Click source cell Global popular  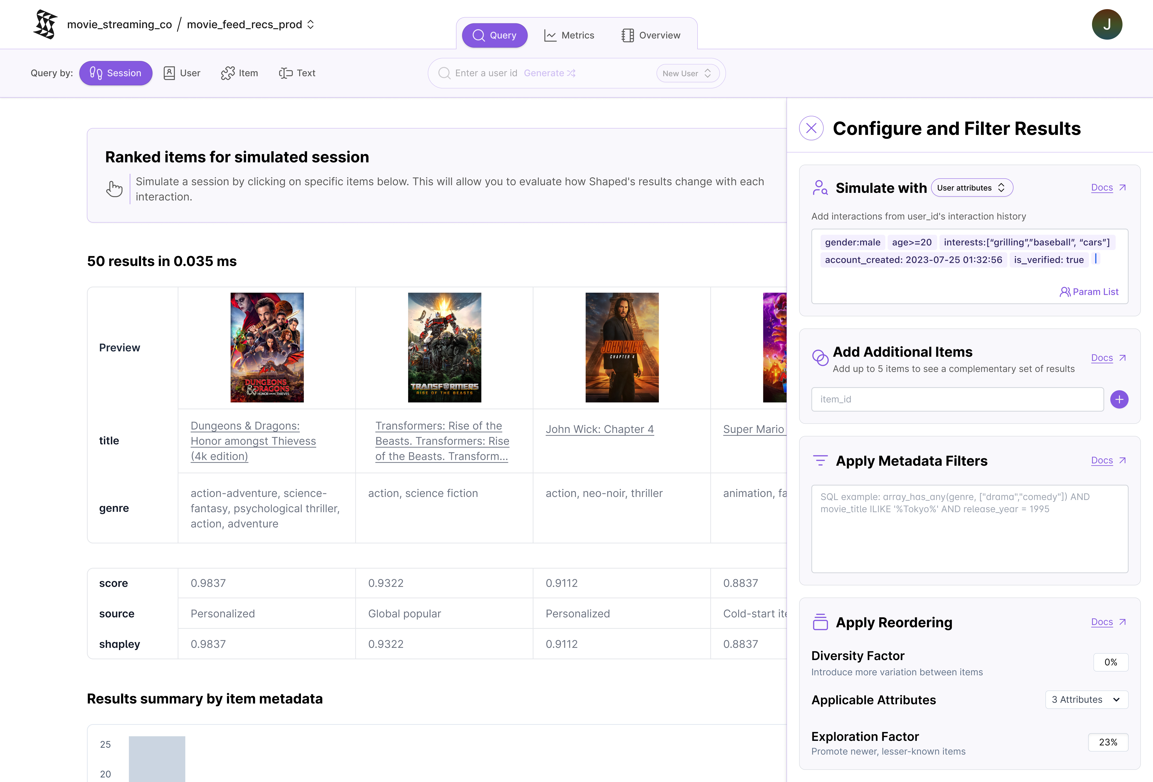[404, 613]
